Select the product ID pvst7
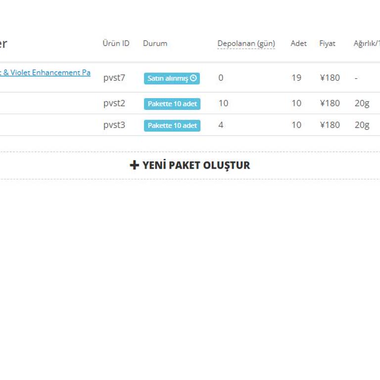Viewport: 380px width, 380px height. [x=114, y=78]
